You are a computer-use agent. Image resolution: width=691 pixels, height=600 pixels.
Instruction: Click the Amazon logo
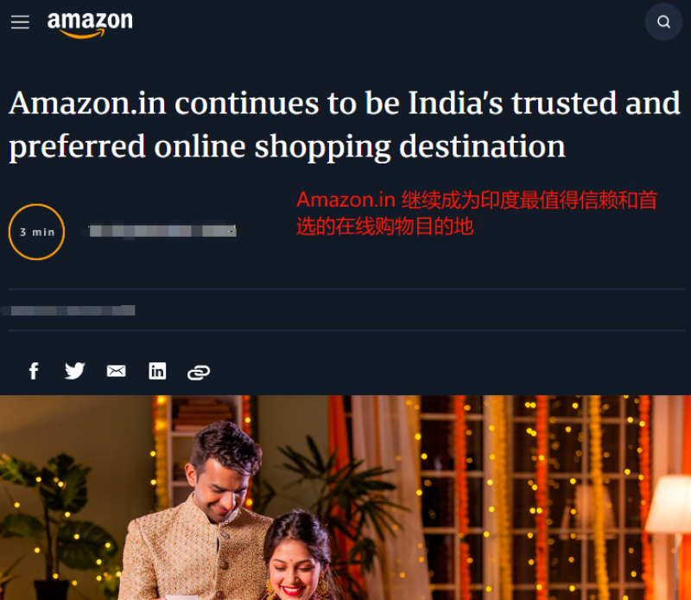(x=90, y=24)
